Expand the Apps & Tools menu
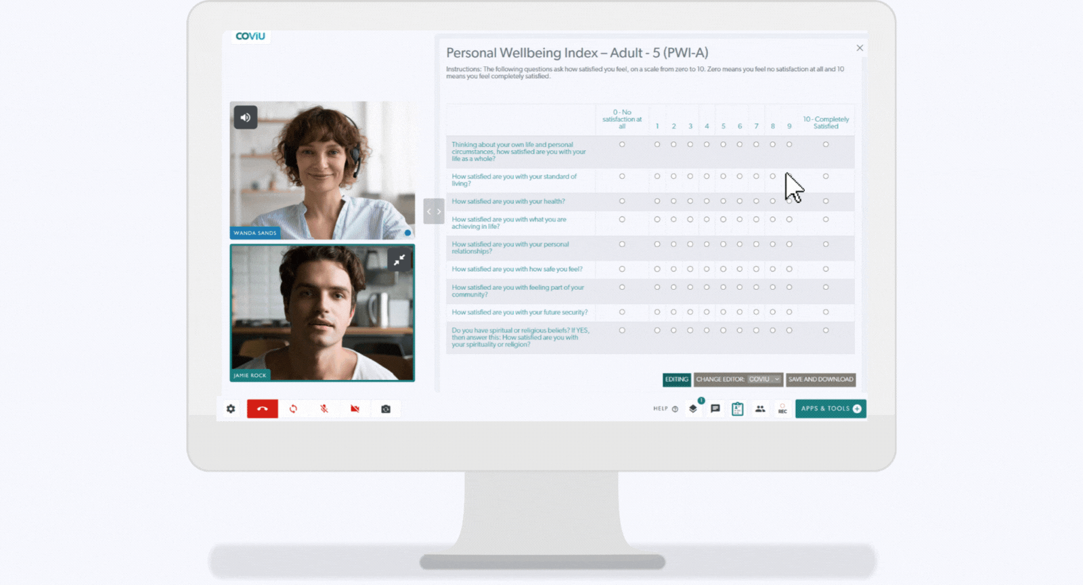 tap(831, 409)
